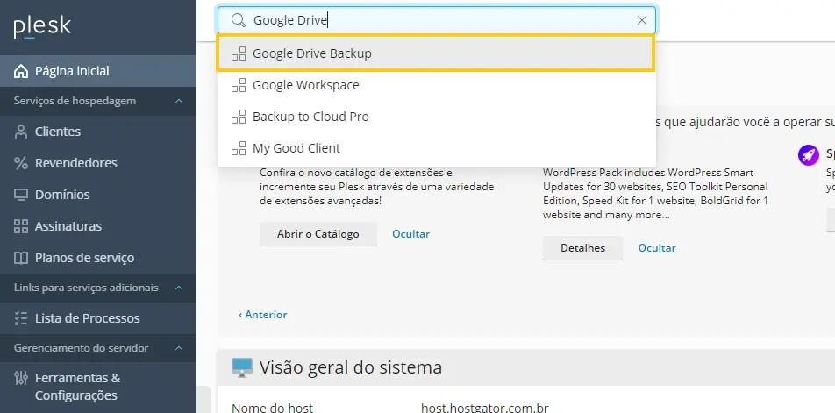835x413 pixels.
Task: Collapse Links para serviços adicionais section
Action: (179, 288)
